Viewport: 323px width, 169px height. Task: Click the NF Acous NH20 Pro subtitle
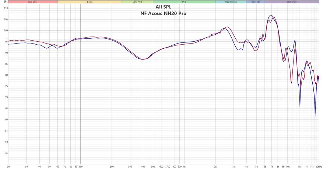(x=164, y=13)
